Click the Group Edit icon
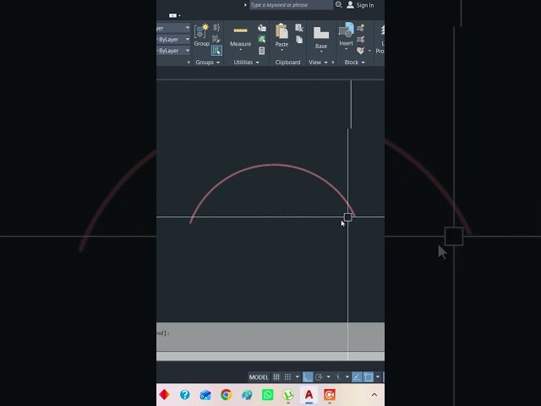Viewport: 541px width, 406px height. (x=216, y=39)
